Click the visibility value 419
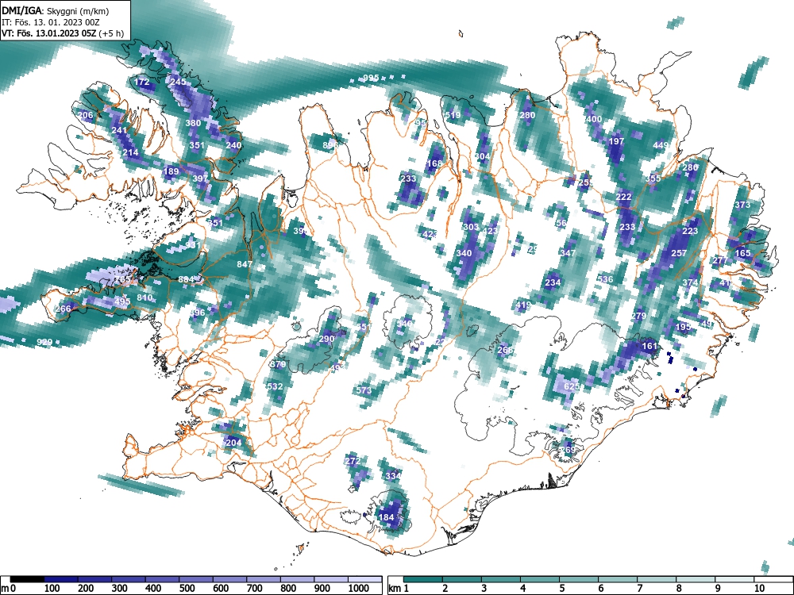 523,305
